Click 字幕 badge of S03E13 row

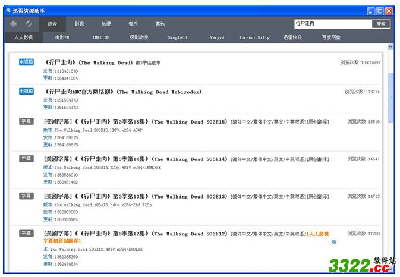[x=26, y=196]
